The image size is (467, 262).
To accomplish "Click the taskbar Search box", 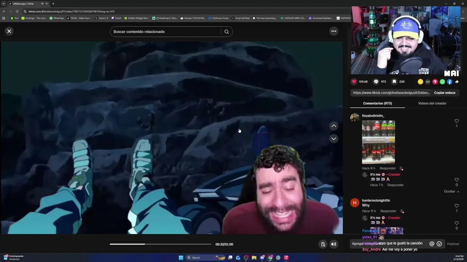I will click(206, 258).
